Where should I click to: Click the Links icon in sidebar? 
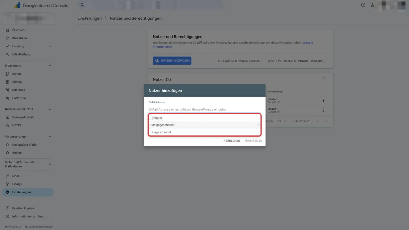pyautogui.click(x=7, y=176)
